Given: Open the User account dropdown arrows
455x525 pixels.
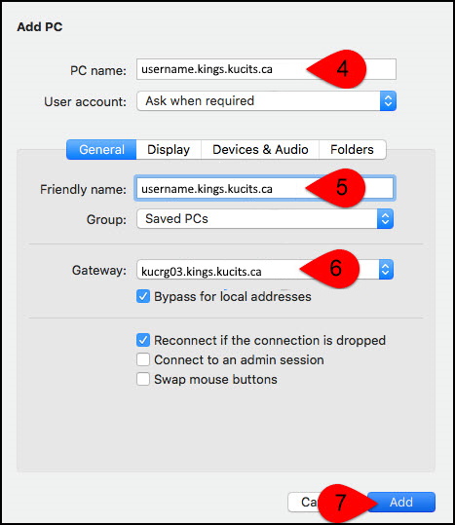Looking at the screenshot, I should coord(388,100).
